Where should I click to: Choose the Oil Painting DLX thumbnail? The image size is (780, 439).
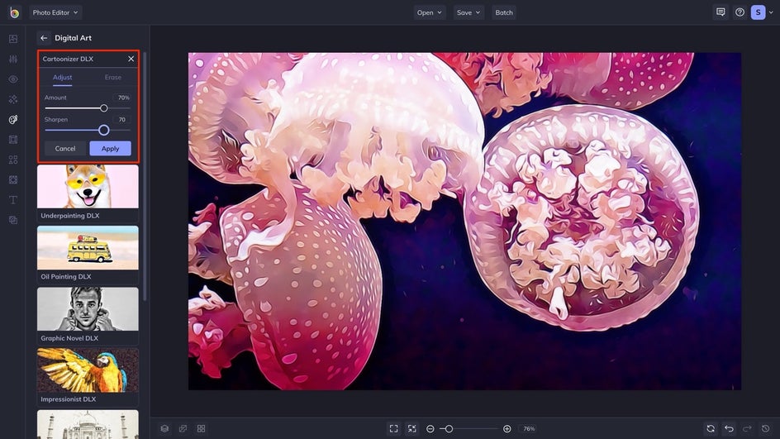click(88, 248)
